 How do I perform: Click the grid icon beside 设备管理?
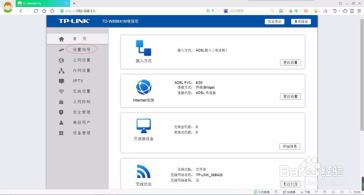pyautogui.click(x=61, y=133)
